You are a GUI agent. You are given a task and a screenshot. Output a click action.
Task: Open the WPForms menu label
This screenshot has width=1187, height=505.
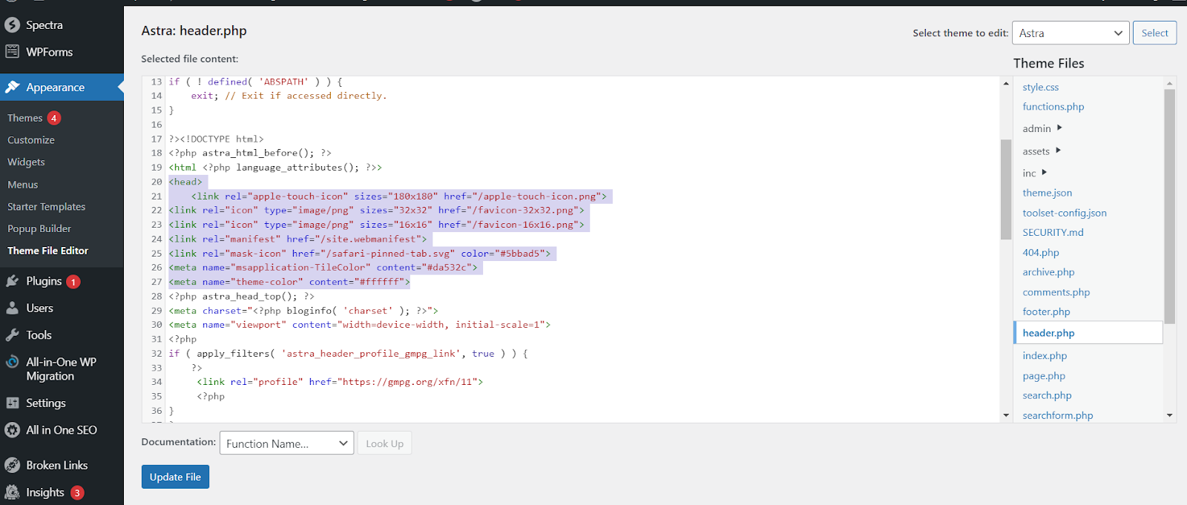[50, 52]
